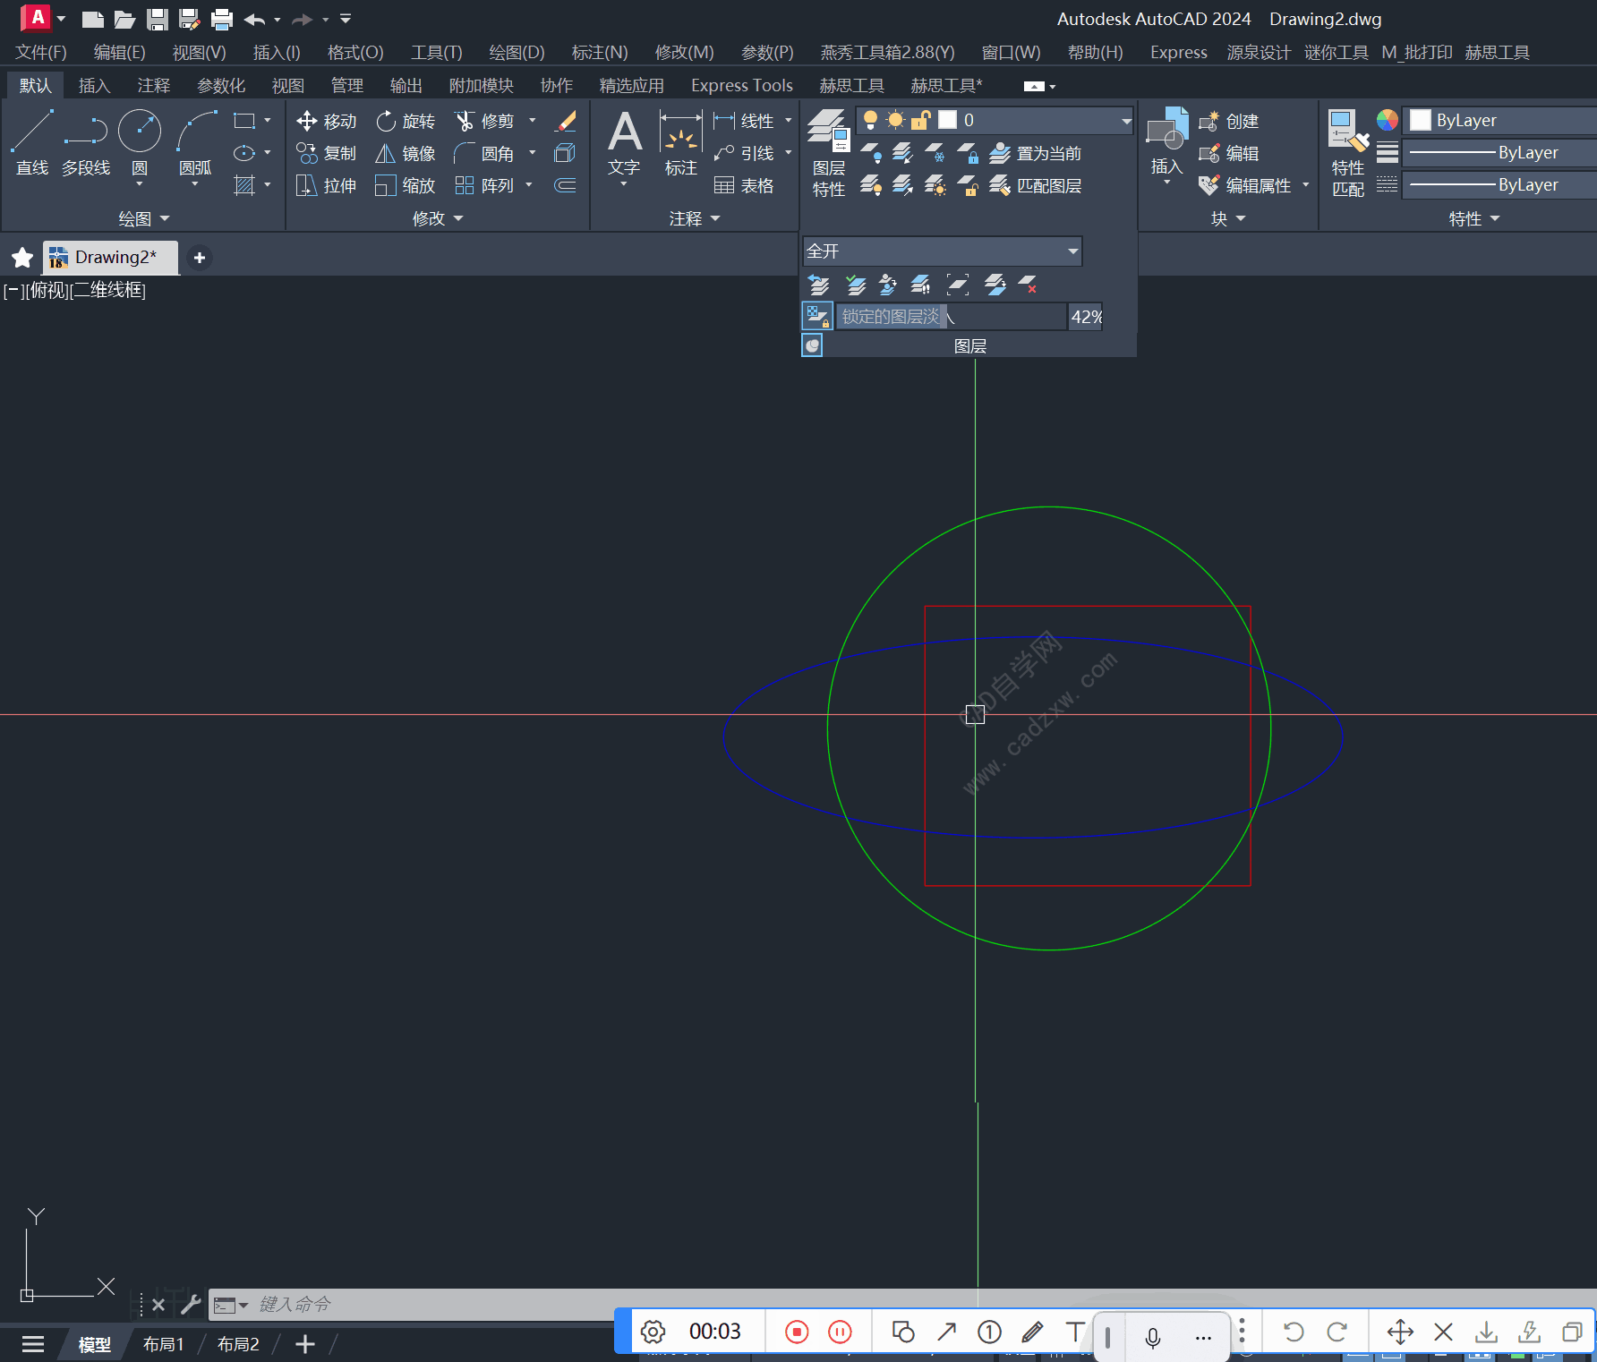The image size is (1597, 1362).
Task: Switch to the 注释 ribbon tab
Action: (153, 85)
